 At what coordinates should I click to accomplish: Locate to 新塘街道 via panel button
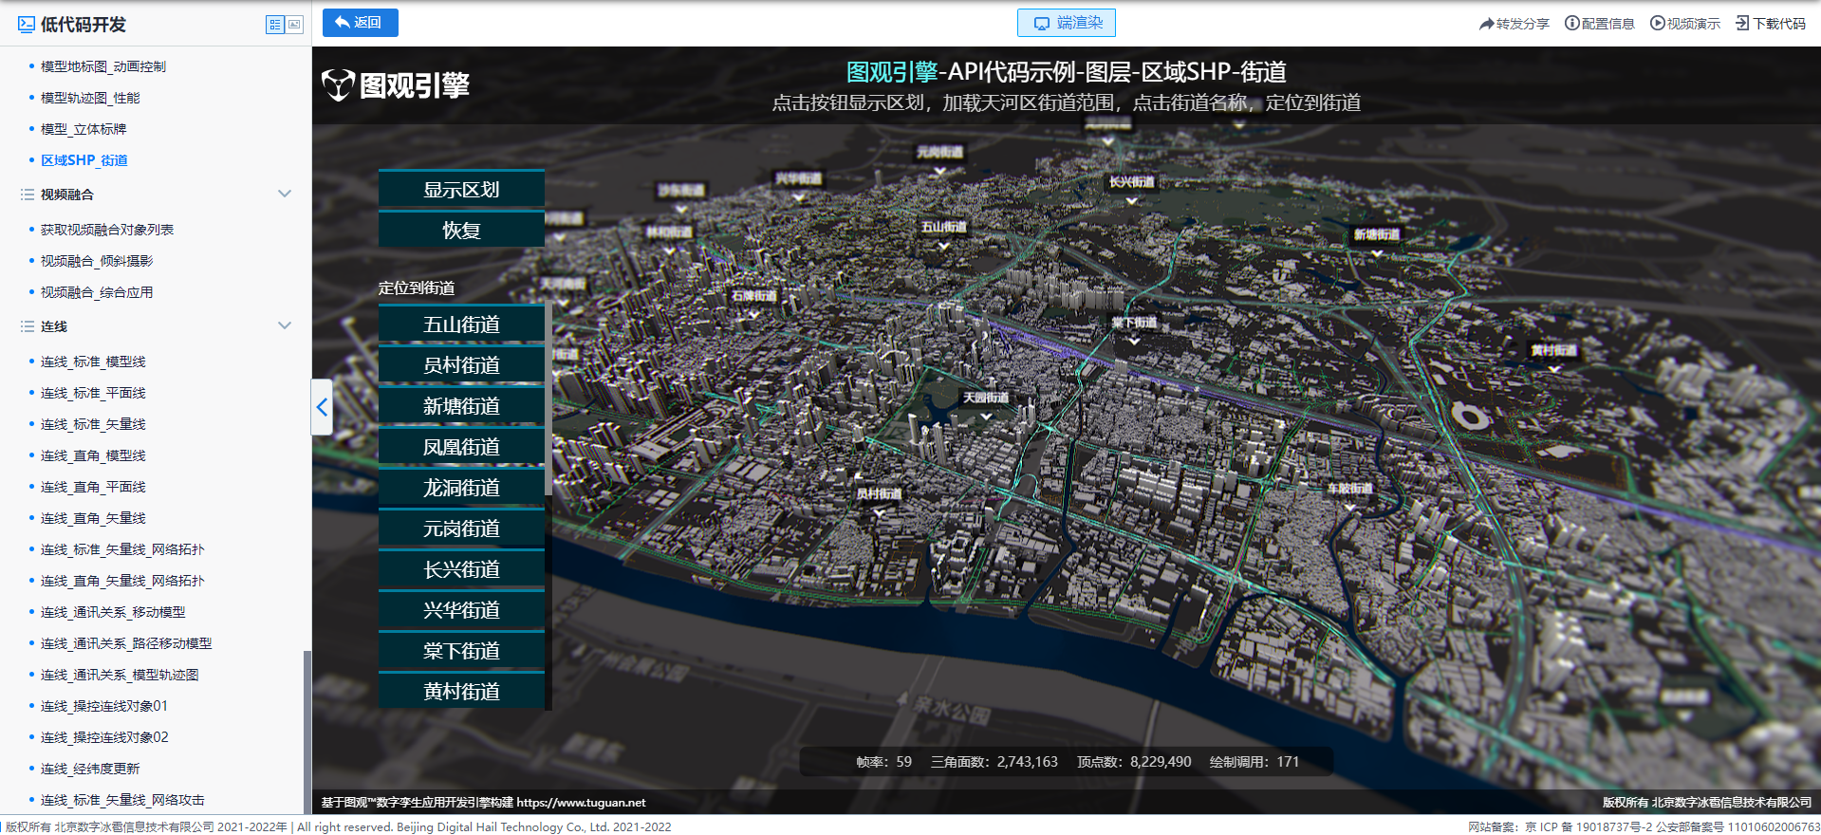pos(461,405)
